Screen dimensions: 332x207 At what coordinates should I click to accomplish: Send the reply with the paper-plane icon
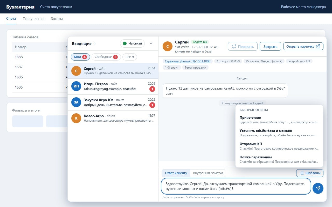[318, 188]
